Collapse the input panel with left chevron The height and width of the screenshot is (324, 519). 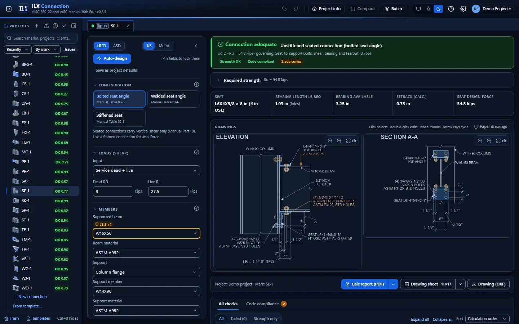tap(196, 46)
